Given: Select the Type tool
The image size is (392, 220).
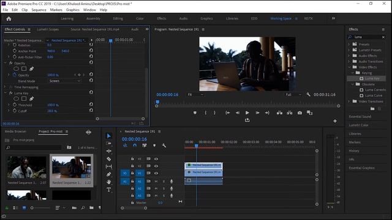Looking at the screenshot, I should 108,189.
